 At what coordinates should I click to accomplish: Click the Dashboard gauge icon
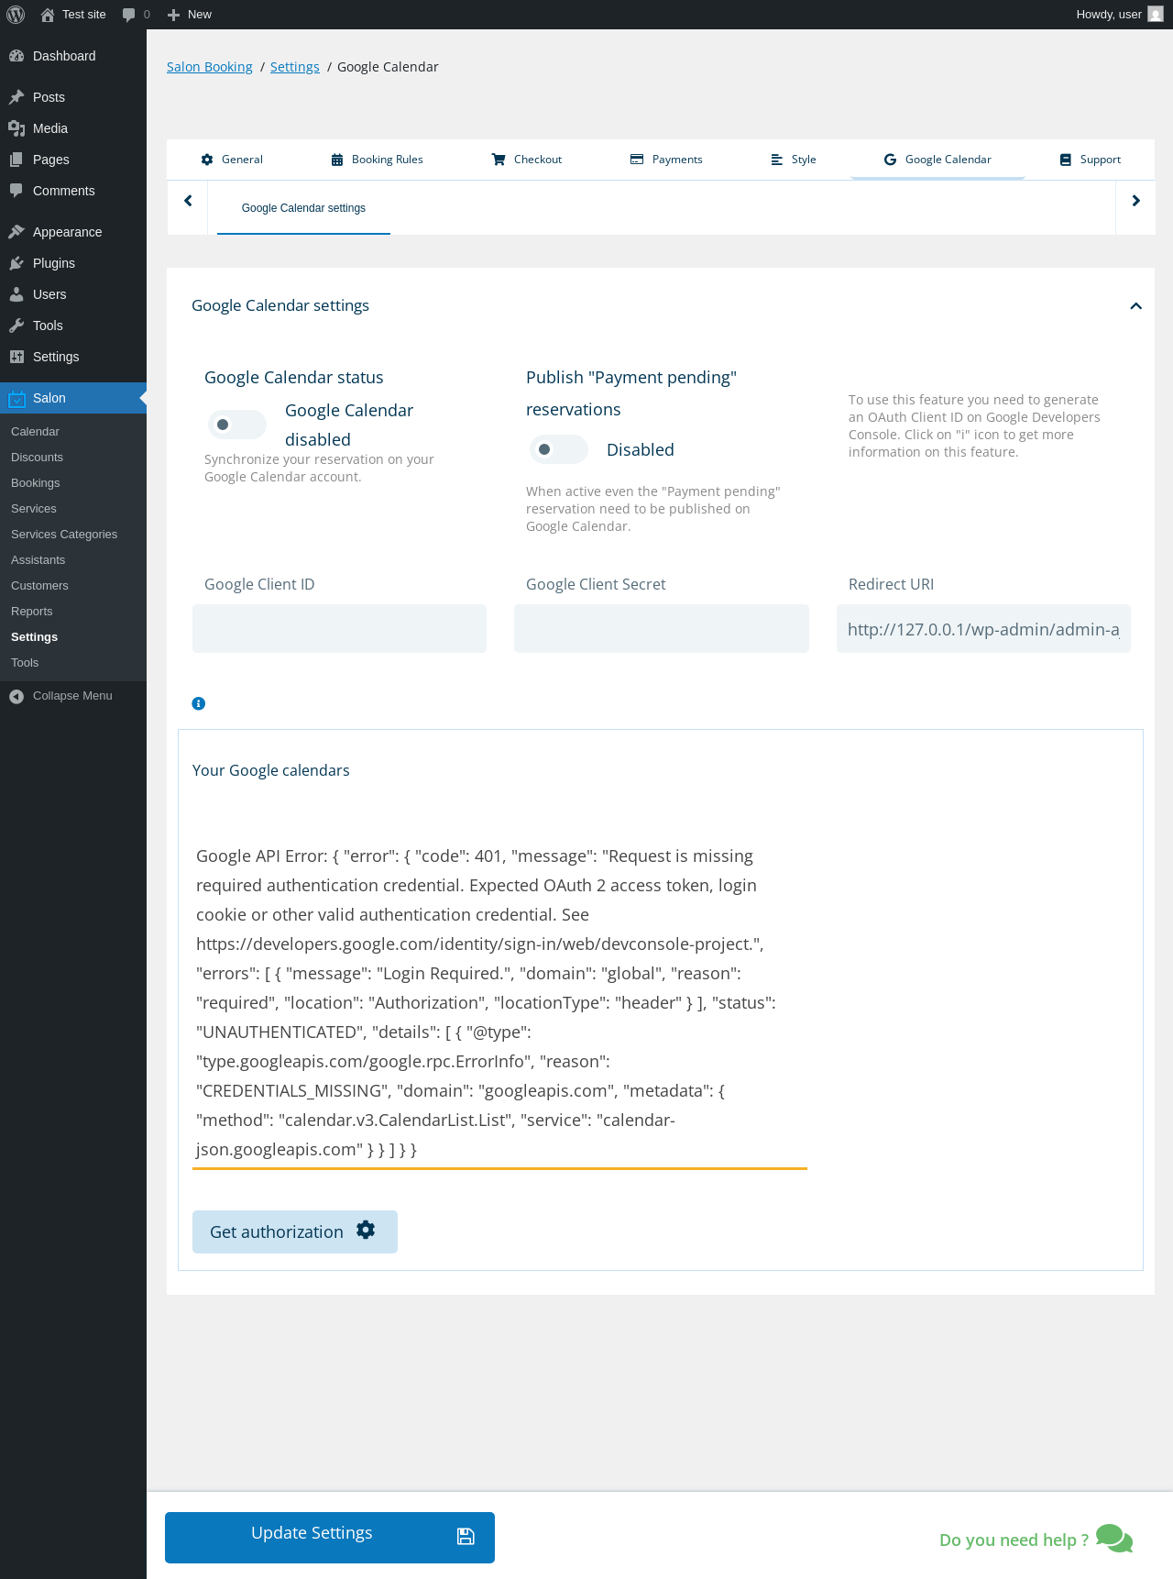pos(16,56)
